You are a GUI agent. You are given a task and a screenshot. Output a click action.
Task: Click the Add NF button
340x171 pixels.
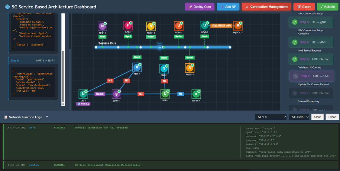228,7
